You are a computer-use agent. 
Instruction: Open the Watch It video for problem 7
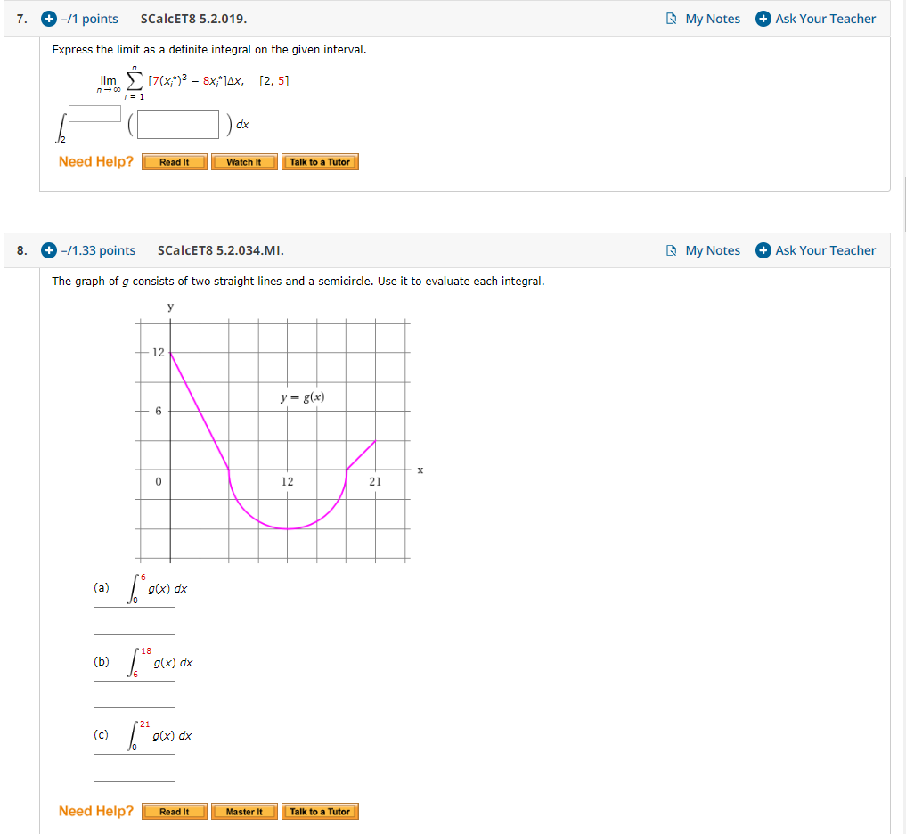(x=244, y=161)
